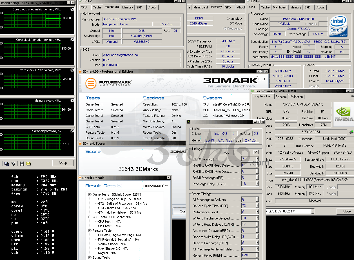The image size is (354, 260).
Task: Collapse the Feature Tests tree node
Action: tap(90, 230)
